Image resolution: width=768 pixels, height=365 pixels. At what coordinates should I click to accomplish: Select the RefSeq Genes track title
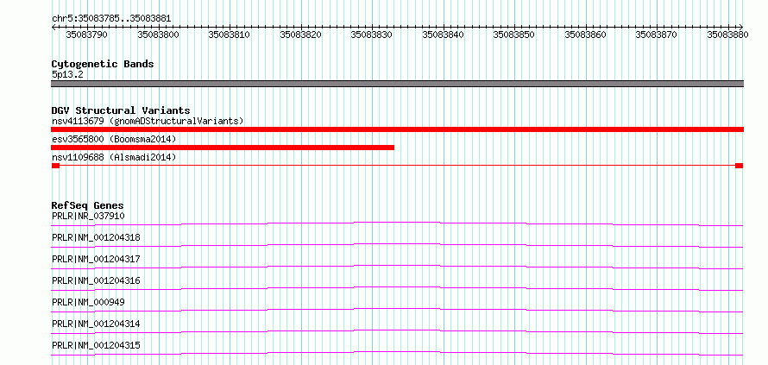point(88,205)
